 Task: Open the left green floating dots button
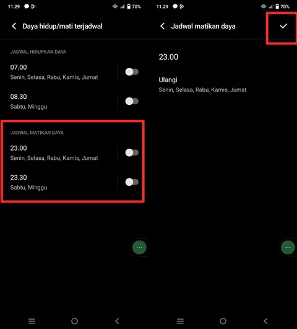[139, 248]
